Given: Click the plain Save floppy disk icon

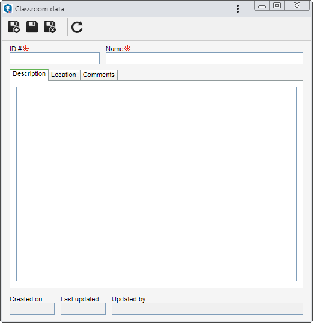Looking at the screenshot, I should coord(32,27).
